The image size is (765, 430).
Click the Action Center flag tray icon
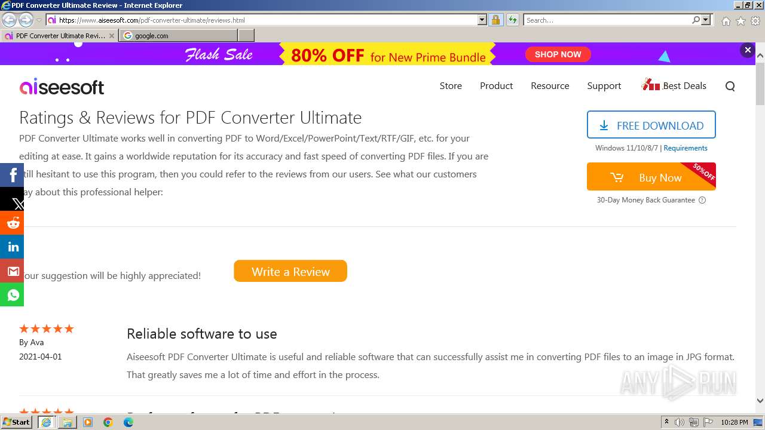(x=708, y=422)
